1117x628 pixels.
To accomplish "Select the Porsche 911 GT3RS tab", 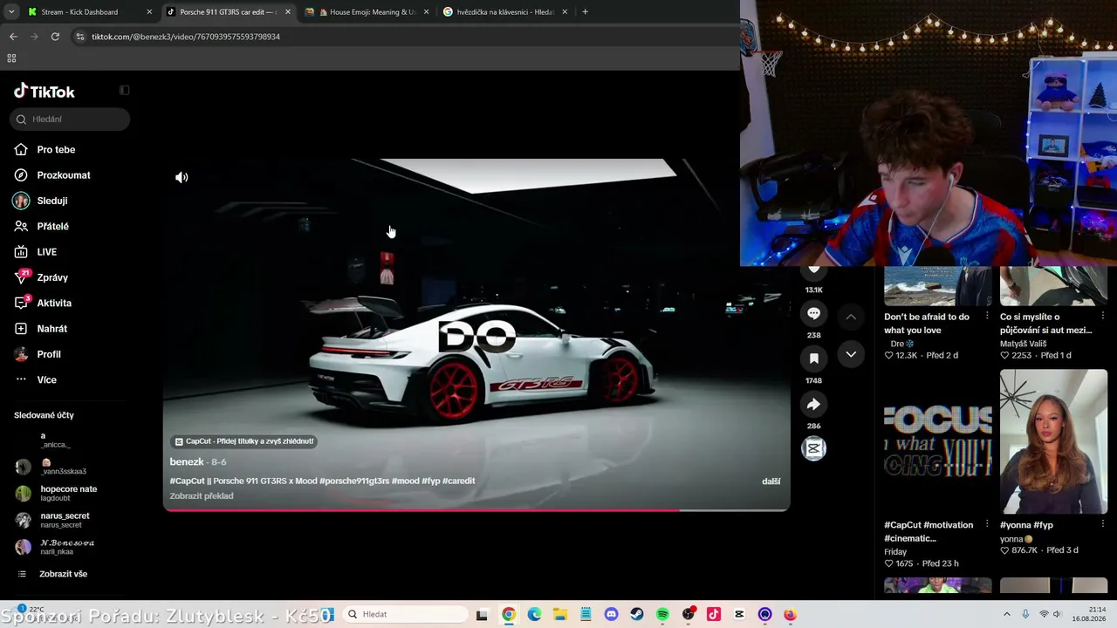I will pyautogui.click(x=228, y=12).
